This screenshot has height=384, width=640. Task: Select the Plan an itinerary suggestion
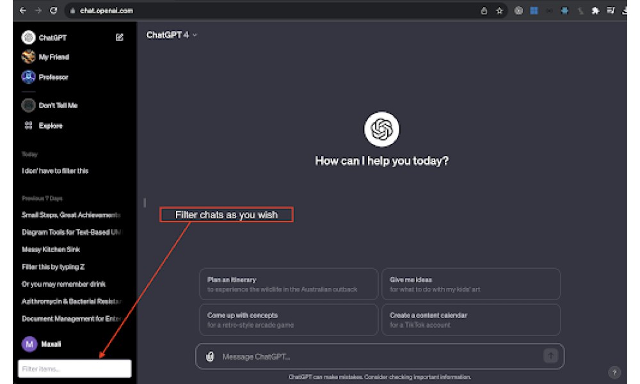(289, 284)
